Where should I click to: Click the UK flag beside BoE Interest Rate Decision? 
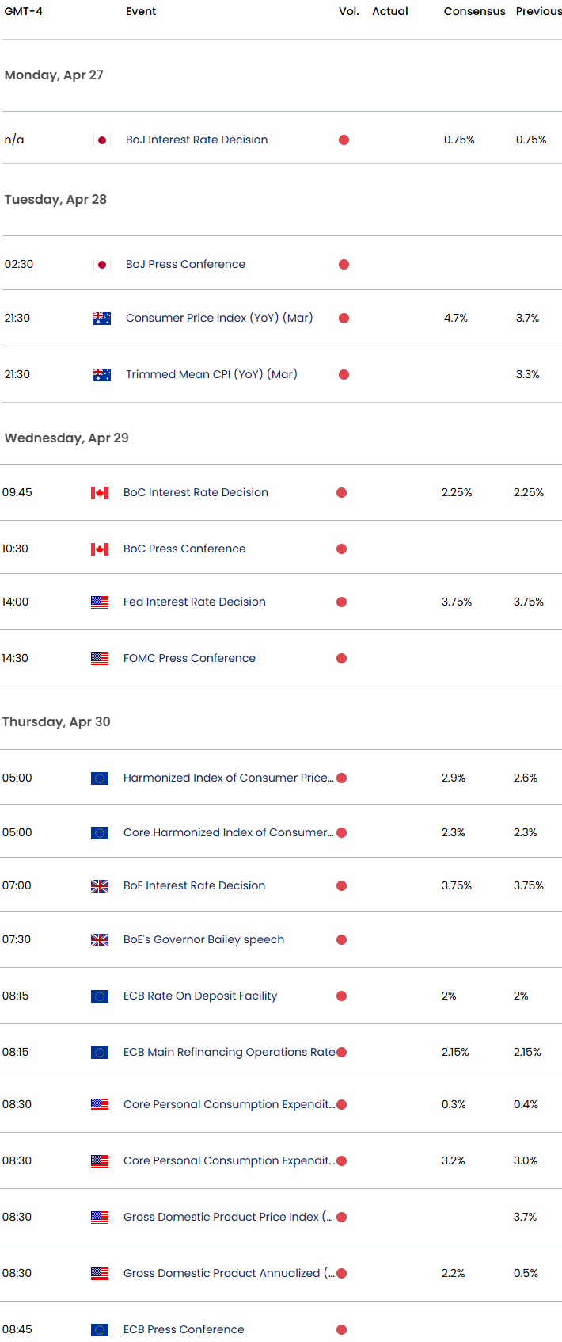(100, 886)
